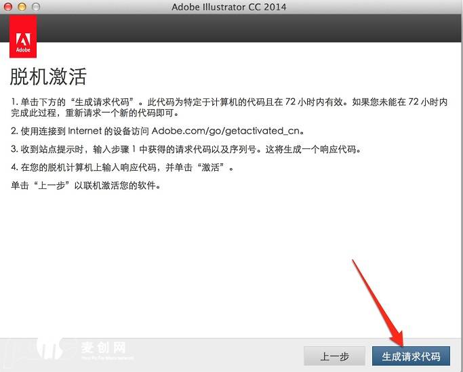
Task: Click the 单击“上一步”以联机激活 note
Action: tap(85, 185)
